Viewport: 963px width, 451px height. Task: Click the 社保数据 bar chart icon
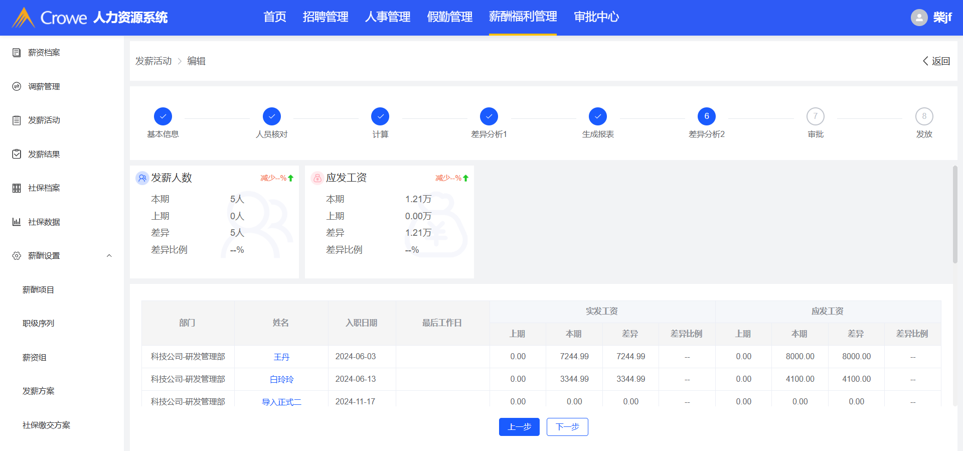(x=17, y=222)
